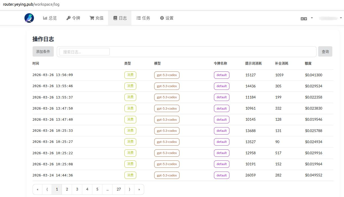Jump to last page with » arrow

(x=139, y=189)
